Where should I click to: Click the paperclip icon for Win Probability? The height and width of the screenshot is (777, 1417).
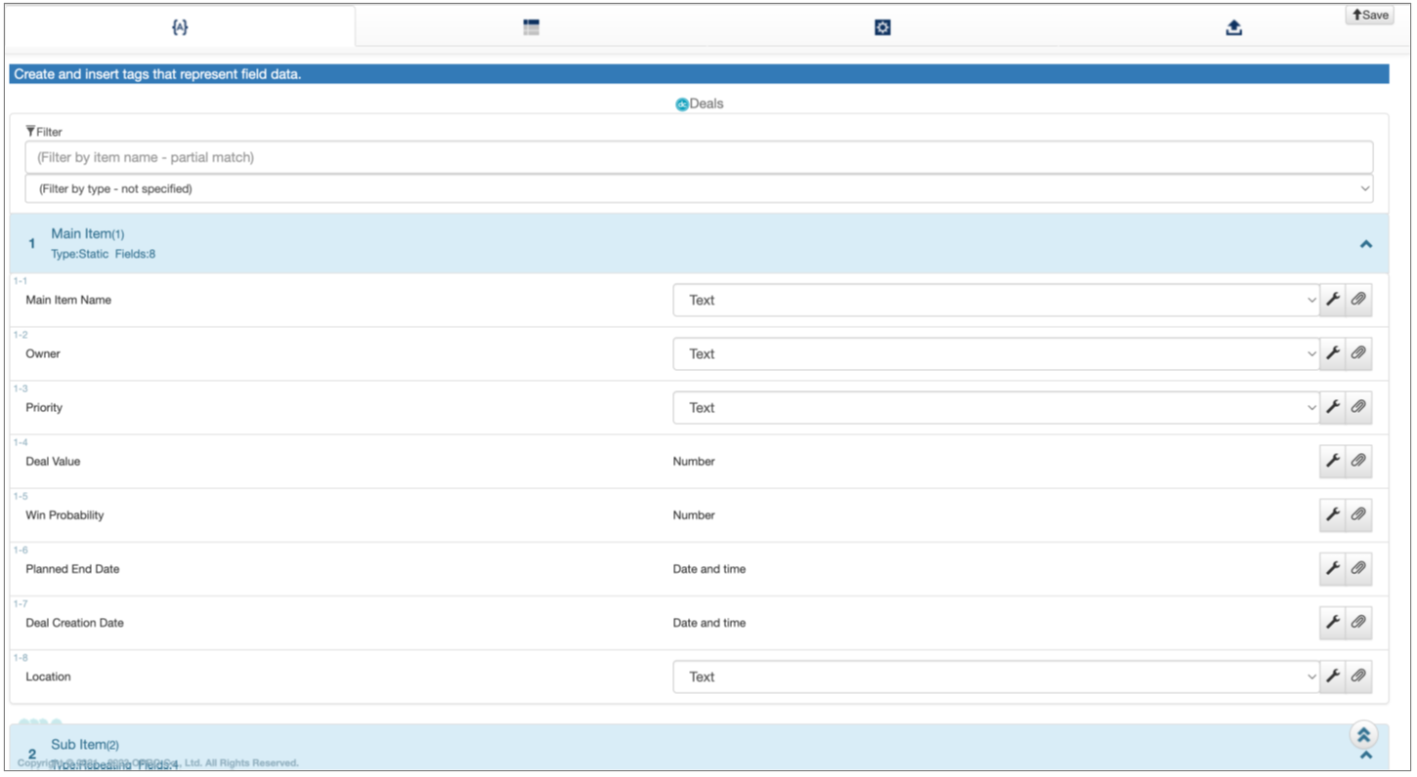[x=1358, y=514]
